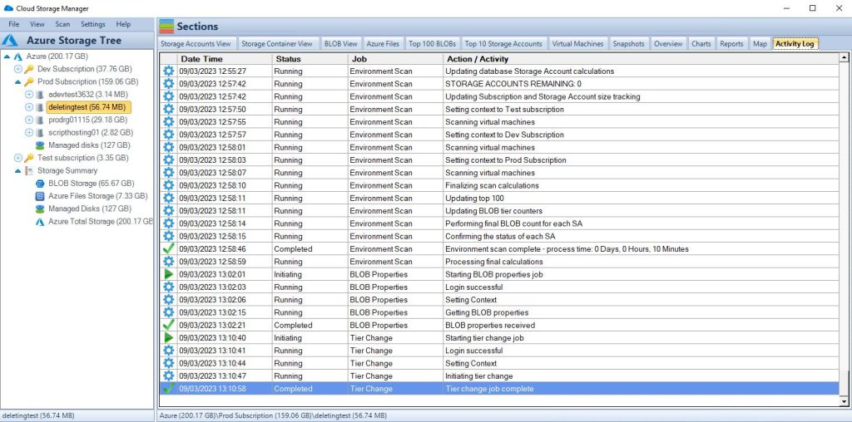Expand the deletingtest storage account
The height and width of the screenshot is (422, 852).
pyautogui.click(x=29, y=107)
